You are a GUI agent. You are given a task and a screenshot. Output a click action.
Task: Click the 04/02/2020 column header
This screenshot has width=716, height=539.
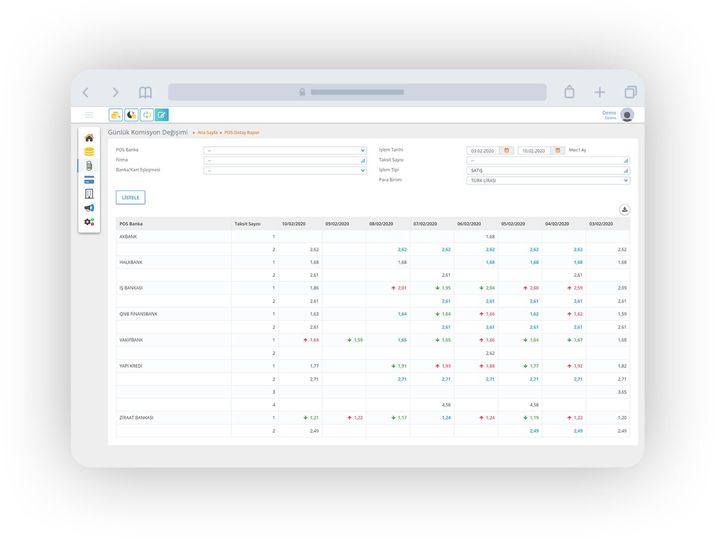(x=557, y=224)
